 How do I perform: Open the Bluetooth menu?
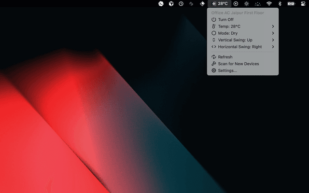click(x=280, y=3)
